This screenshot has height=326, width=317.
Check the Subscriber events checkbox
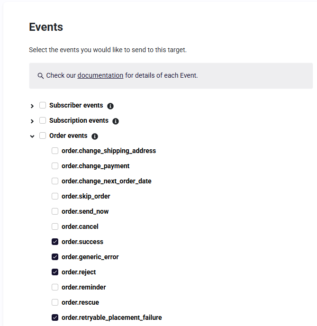(x=43, y=105)
